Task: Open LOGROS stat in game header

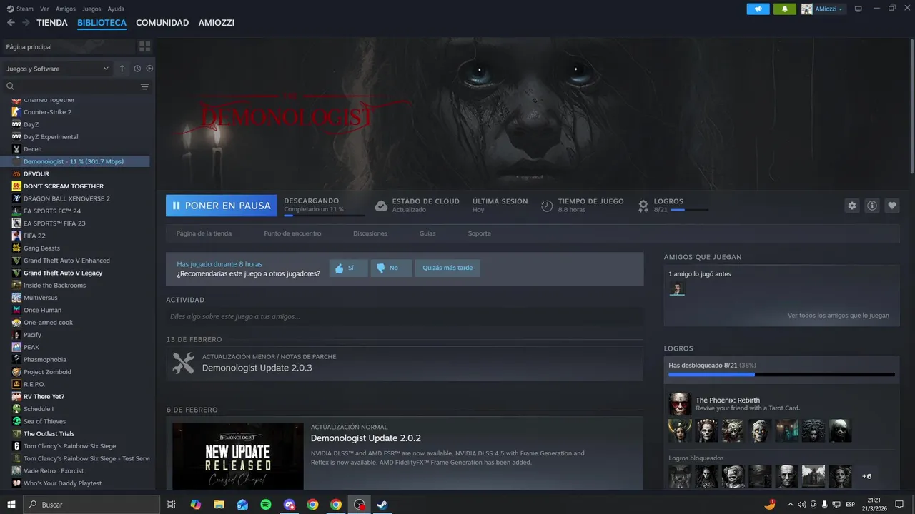Action: pos(673,206)
